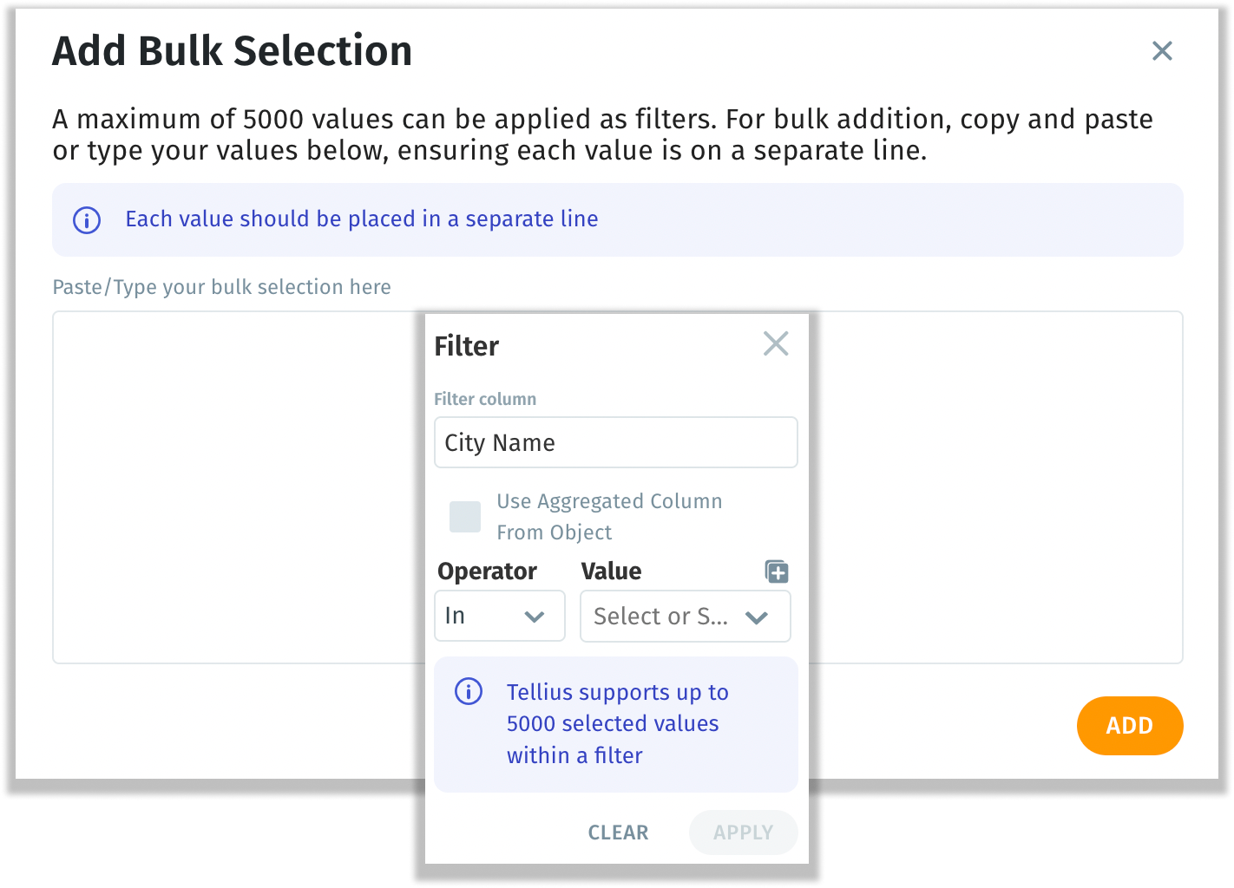Close the Filter popup with X icon

tap(776, 344)
